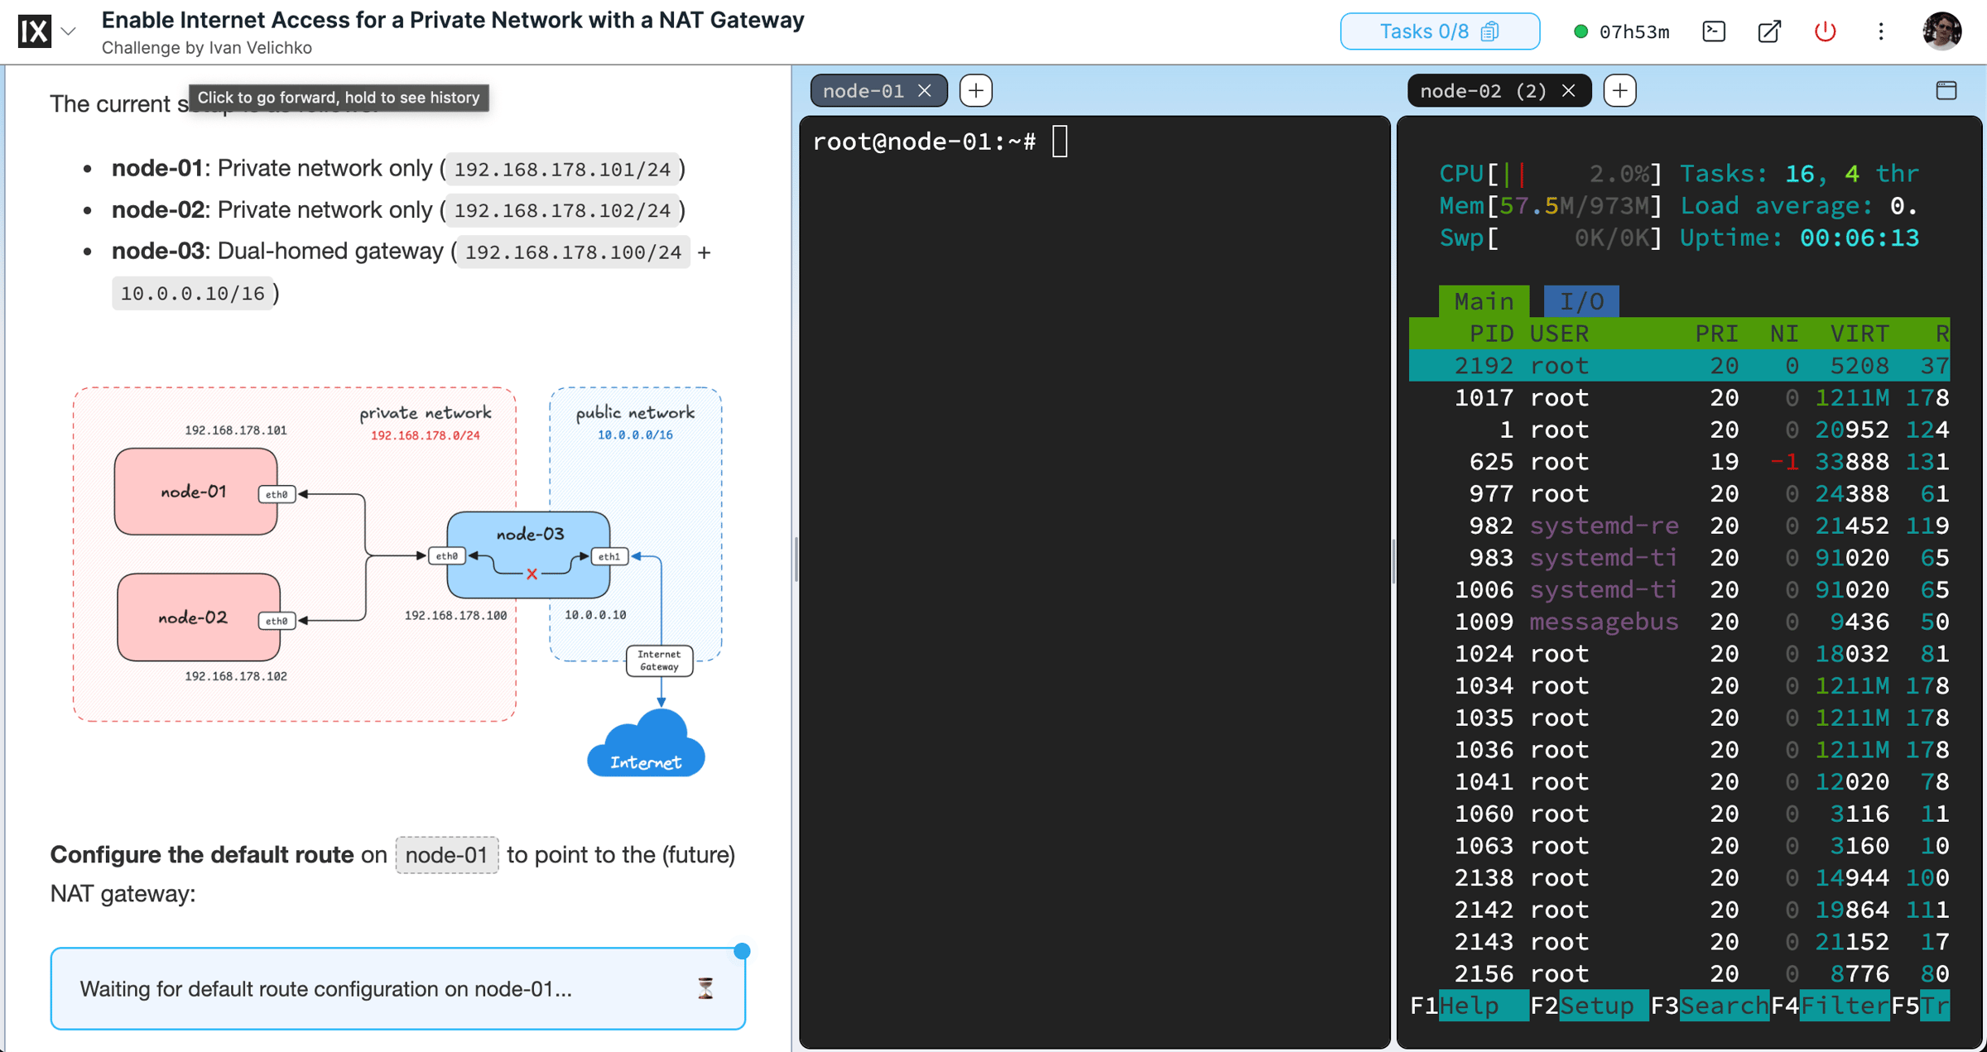Viewport: 1987px width, 1052px height.
Task: Stop the playground with the red power icon
Action: (1826, 31)
